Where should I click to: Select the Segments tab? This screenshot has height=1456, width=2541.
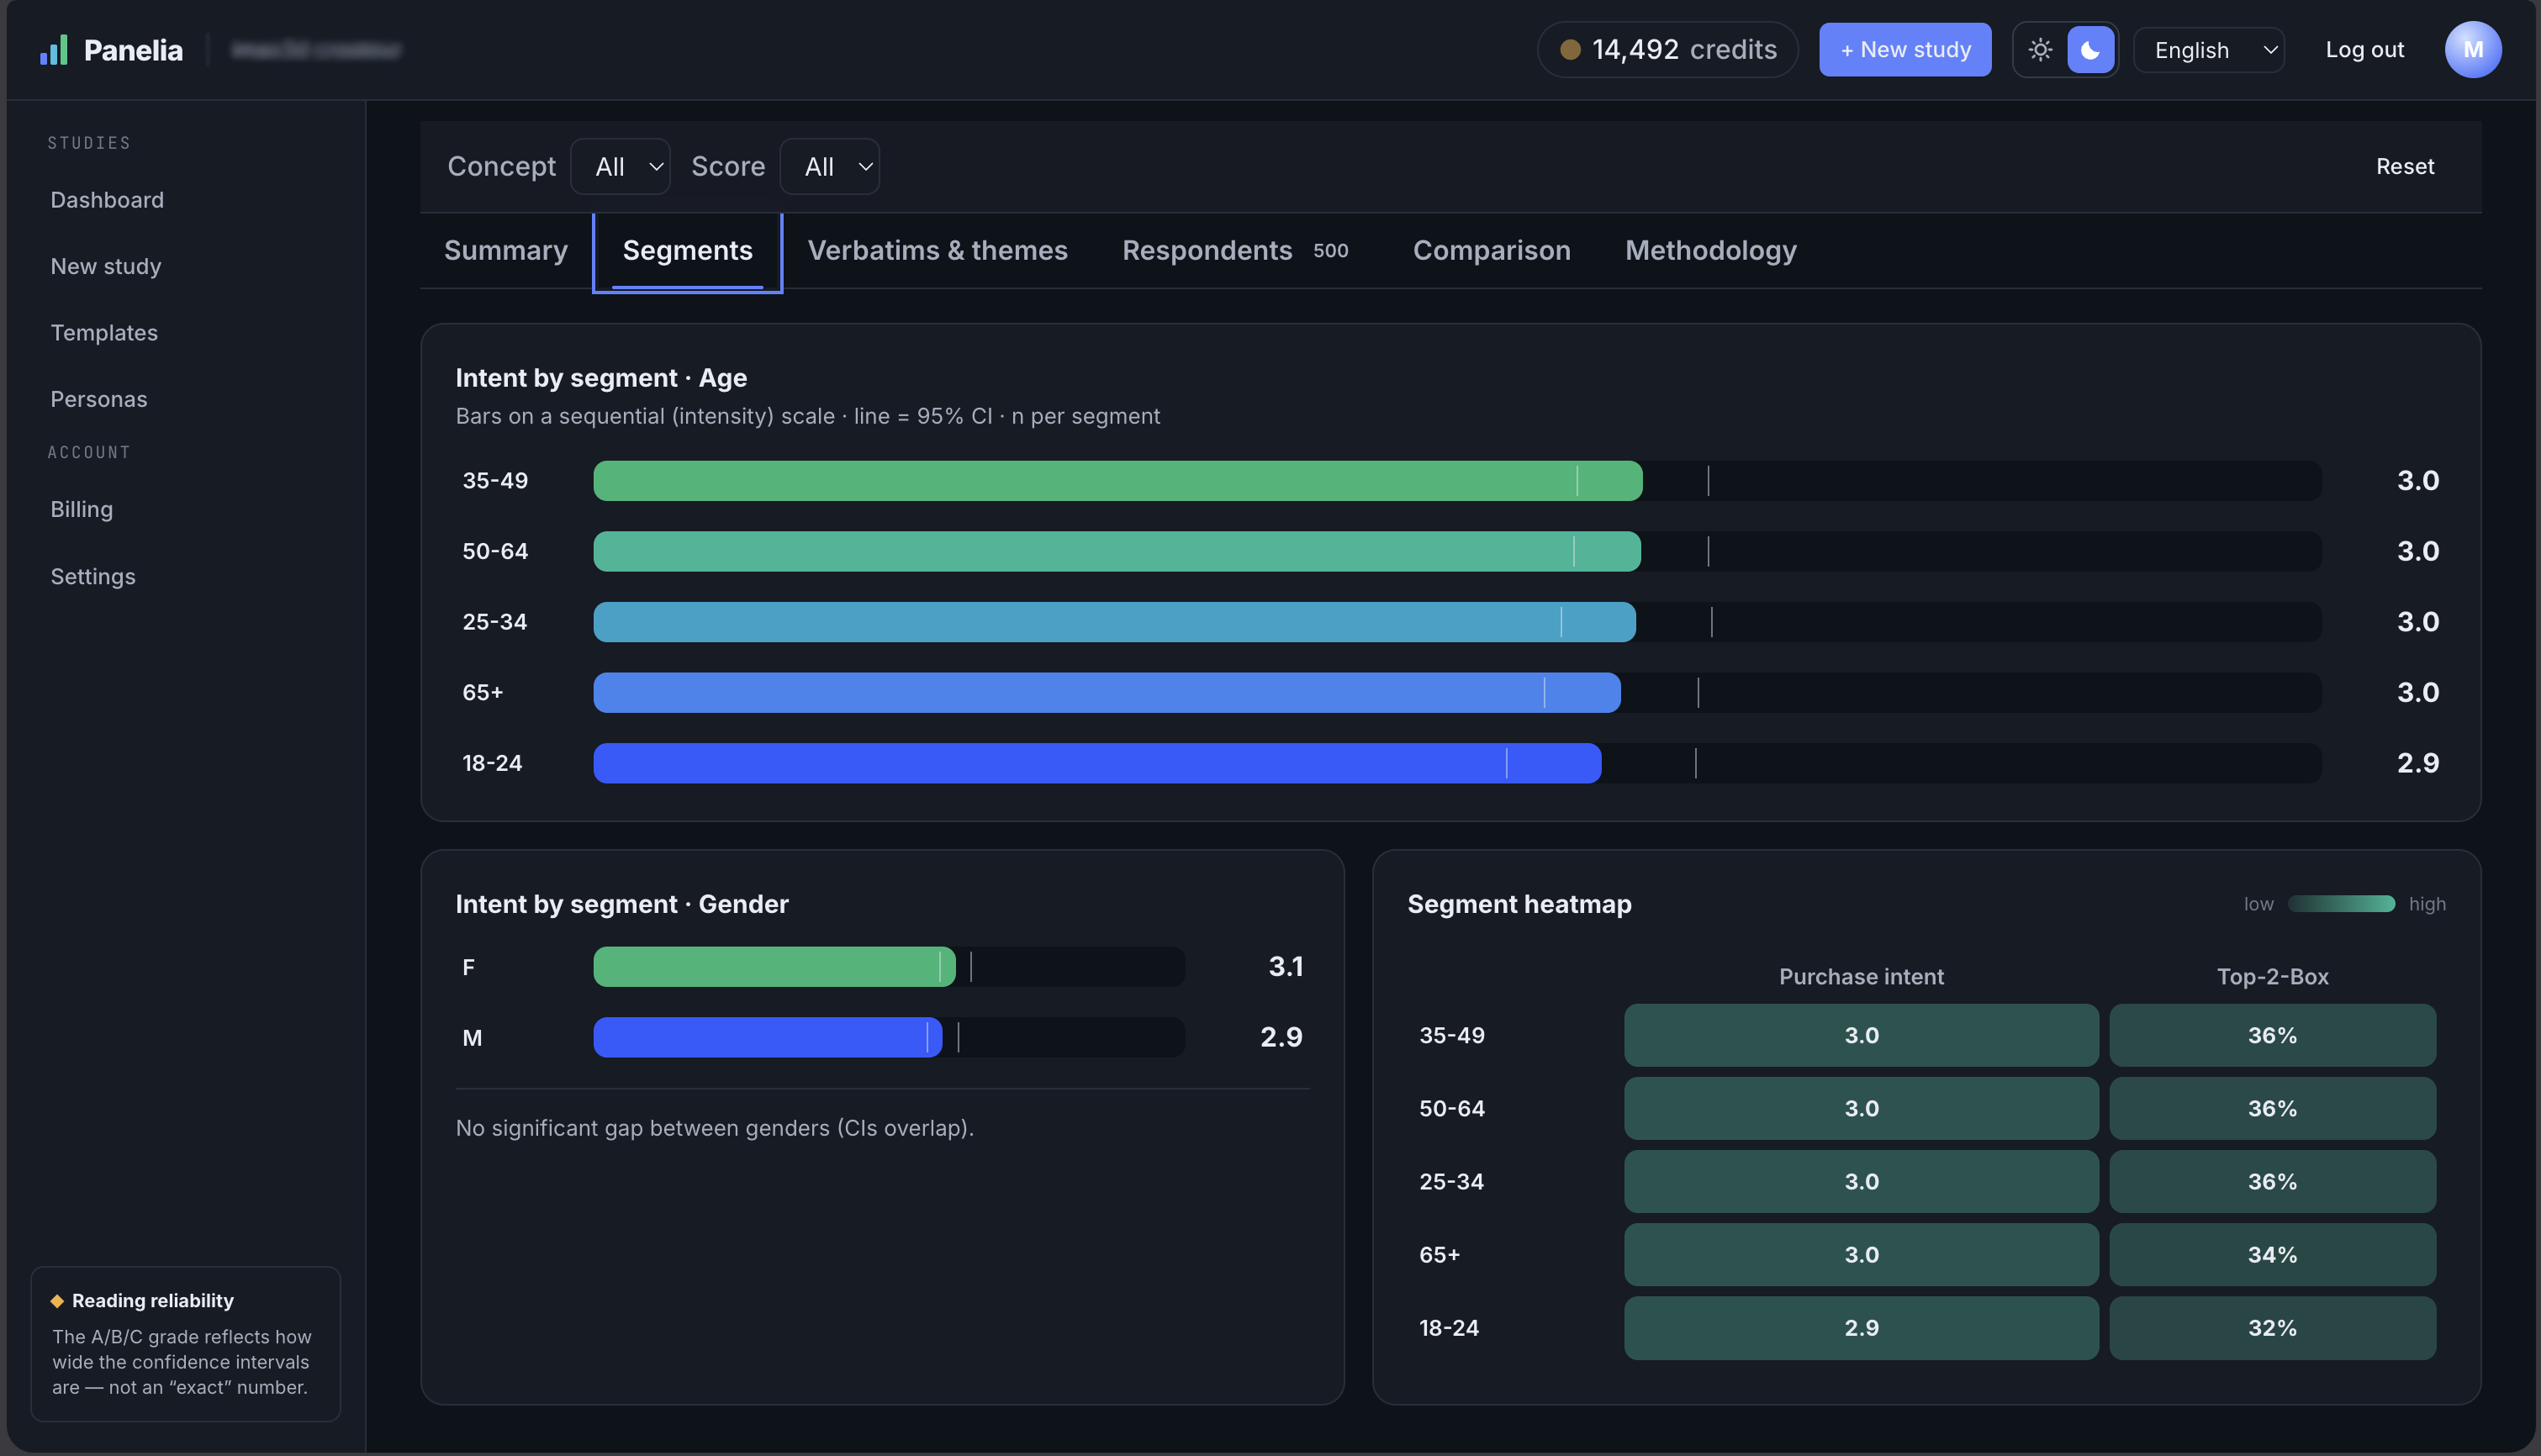pyautogui.click(x=688, y=250)
